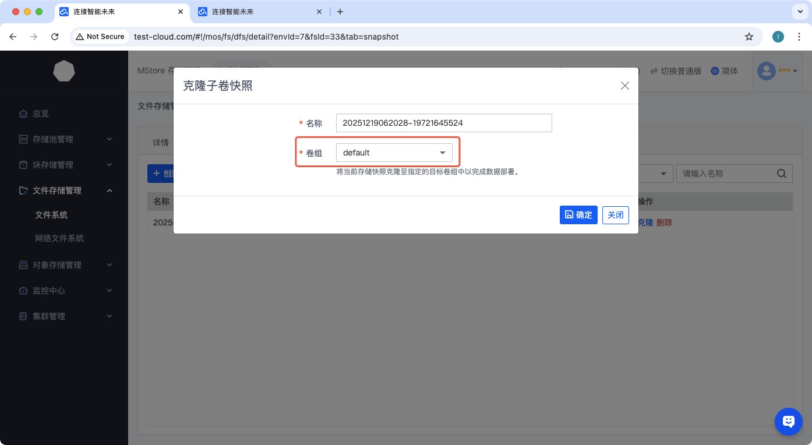Screen dimensions: 812x445
Task: Click the chat support robot icon
Action: (x=788, y=421)
